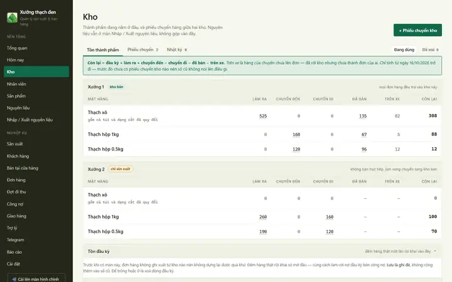This screenshot has height=282, width=452.
Task: Open Nhập / Xuất nguyên liệu page
Action: (36, 120)
